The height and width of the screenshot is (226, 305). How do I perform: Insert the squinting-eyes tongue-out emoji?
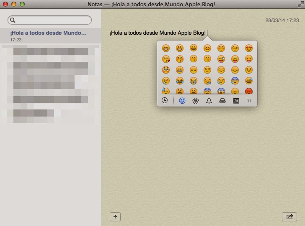point(235,59)
